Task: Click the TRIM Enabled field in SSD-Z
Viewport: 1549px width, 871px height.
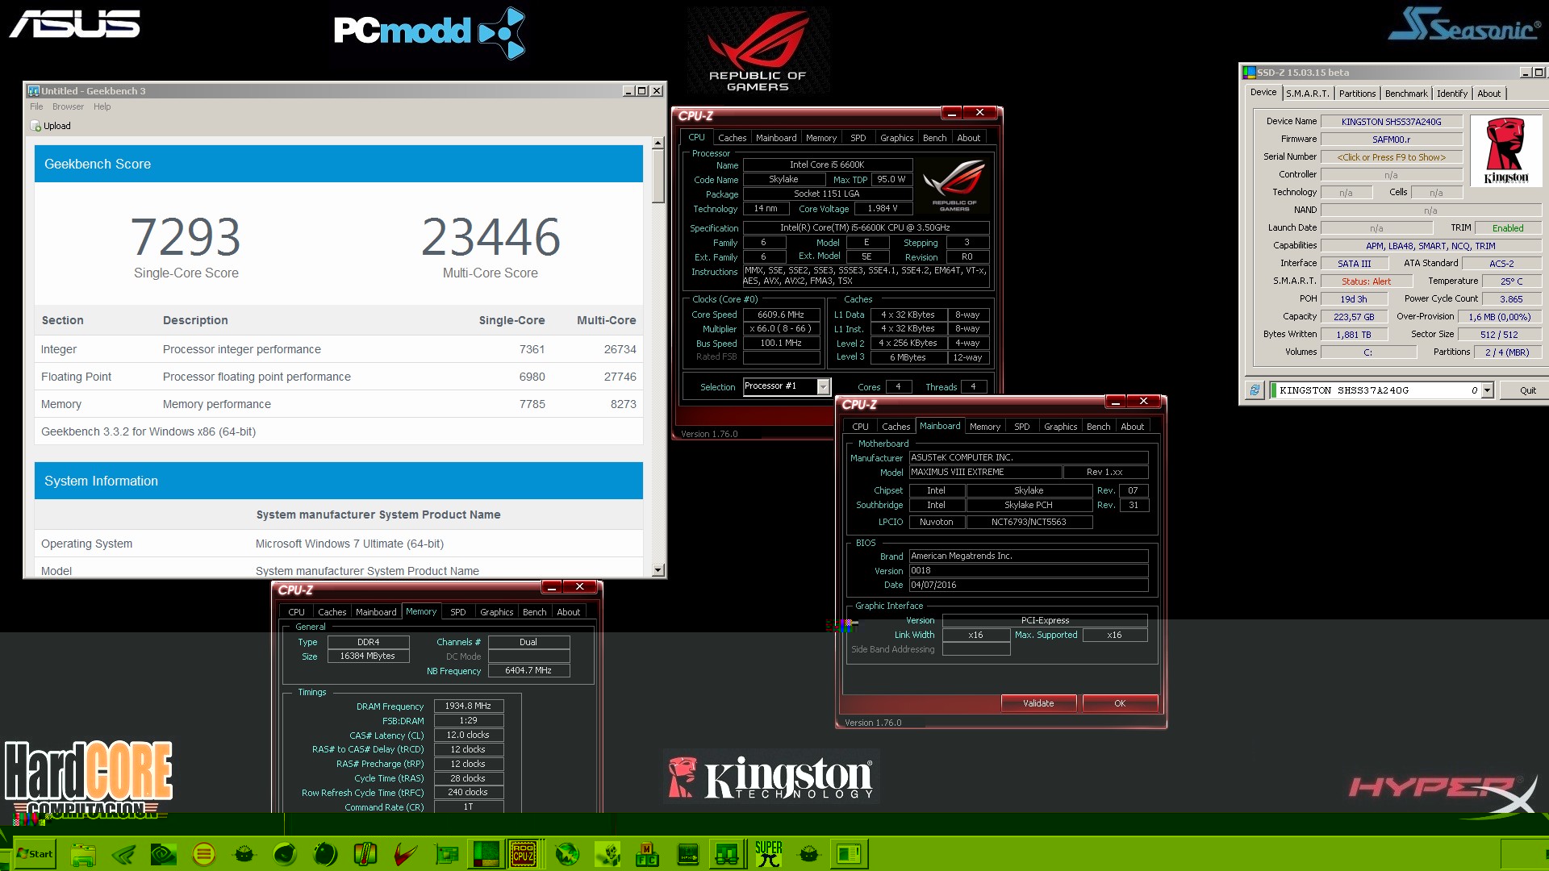Action: 1507,228
